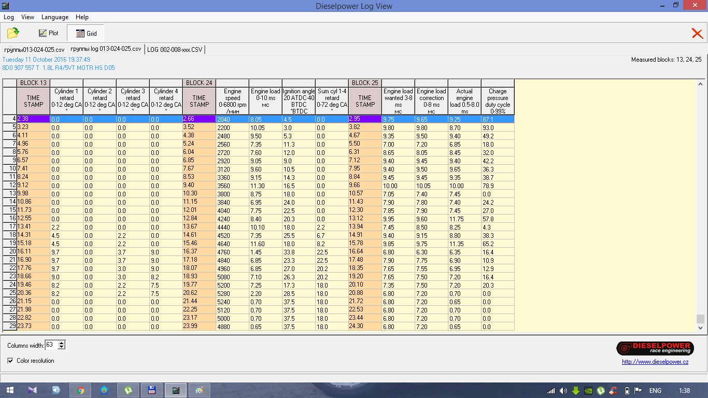Screen dimensions: 708x398
Task: Open Chrome from the taskbar
Action: click(x=80, y=390)
